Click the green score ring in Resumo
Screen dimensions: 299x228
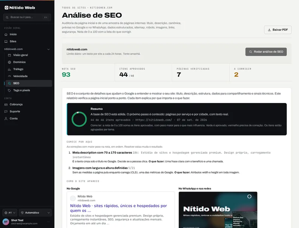click(79, 119)
